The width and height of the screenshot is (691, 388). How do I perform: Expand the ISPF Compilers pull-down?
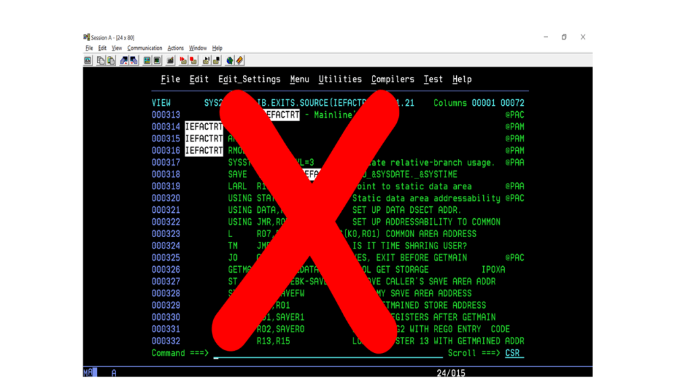pos(393,79)
